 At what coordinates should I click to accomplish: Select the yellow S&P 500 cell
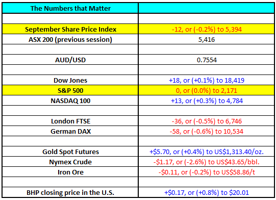point(70,90)
